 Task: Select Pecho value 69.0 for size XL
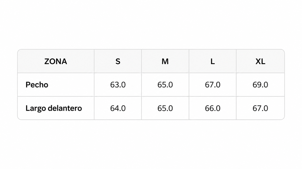[260, 85]
